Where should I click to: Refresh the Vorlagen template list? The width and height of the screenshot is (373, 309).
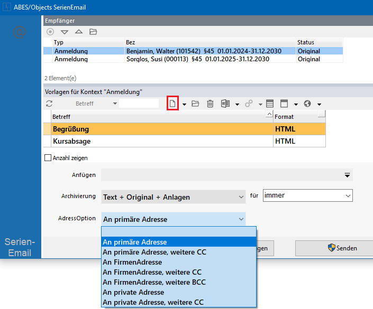[x=50, y=104]
